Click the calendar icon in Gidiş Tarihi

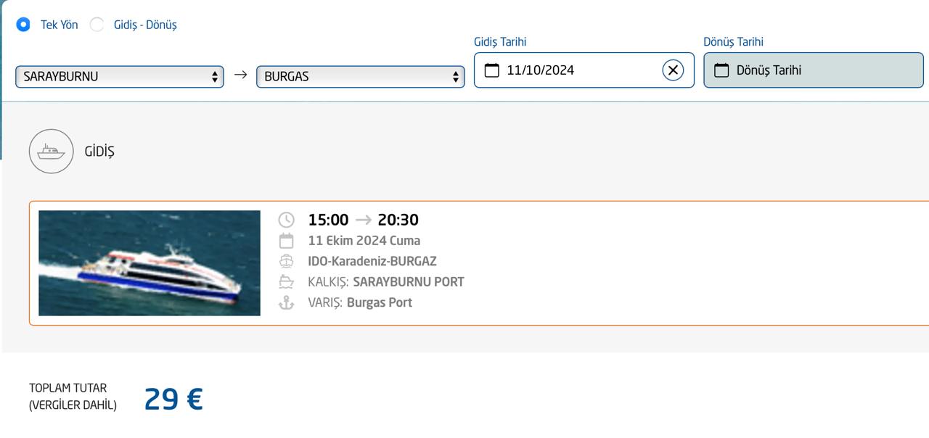[491, 70]
